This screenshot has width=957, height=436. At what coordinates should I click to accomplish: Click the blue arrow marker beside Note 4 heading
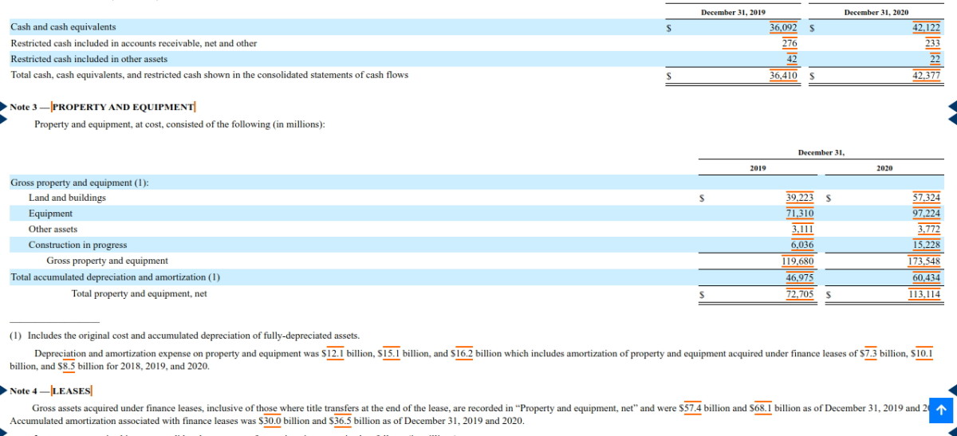coord(4,391)
